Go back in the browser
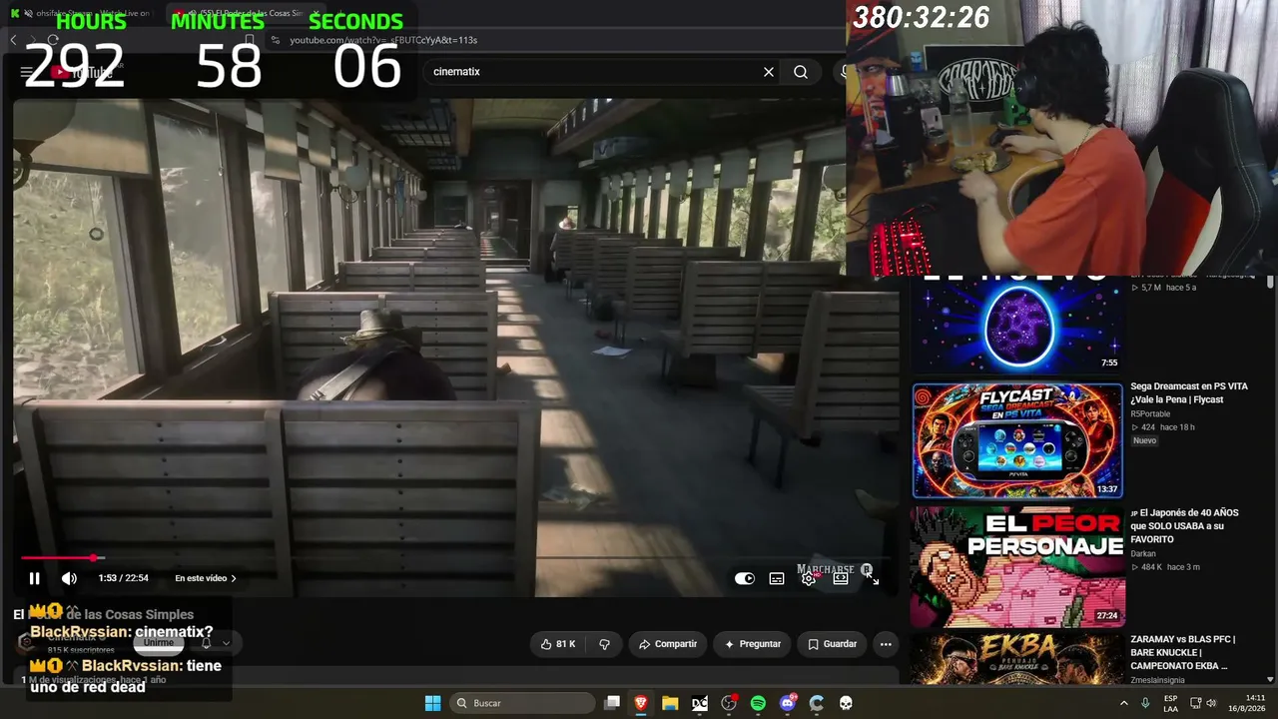1278x719 pixels. pyautogui.click(x=13, y=40)
